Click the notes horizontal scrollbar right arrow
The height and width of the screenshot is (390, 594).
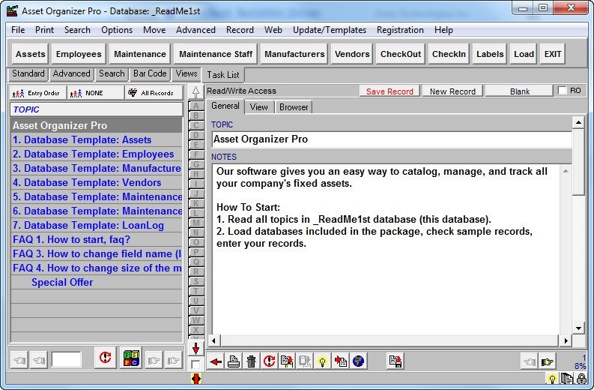(x=566, y=340)
